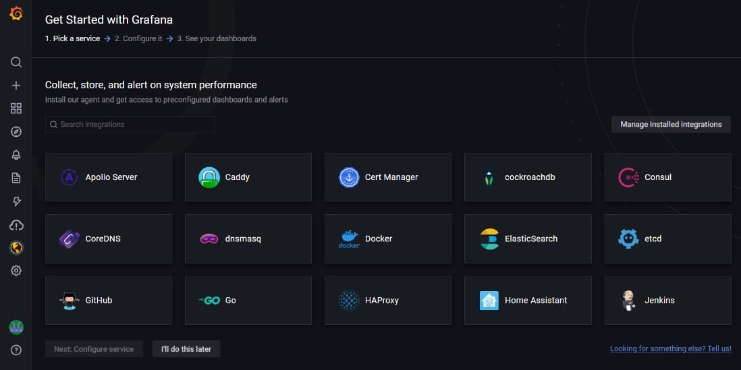Open the Dashboards grid icon
The width and height of the screenshot is (741, 370).
(x=16, y=109)
